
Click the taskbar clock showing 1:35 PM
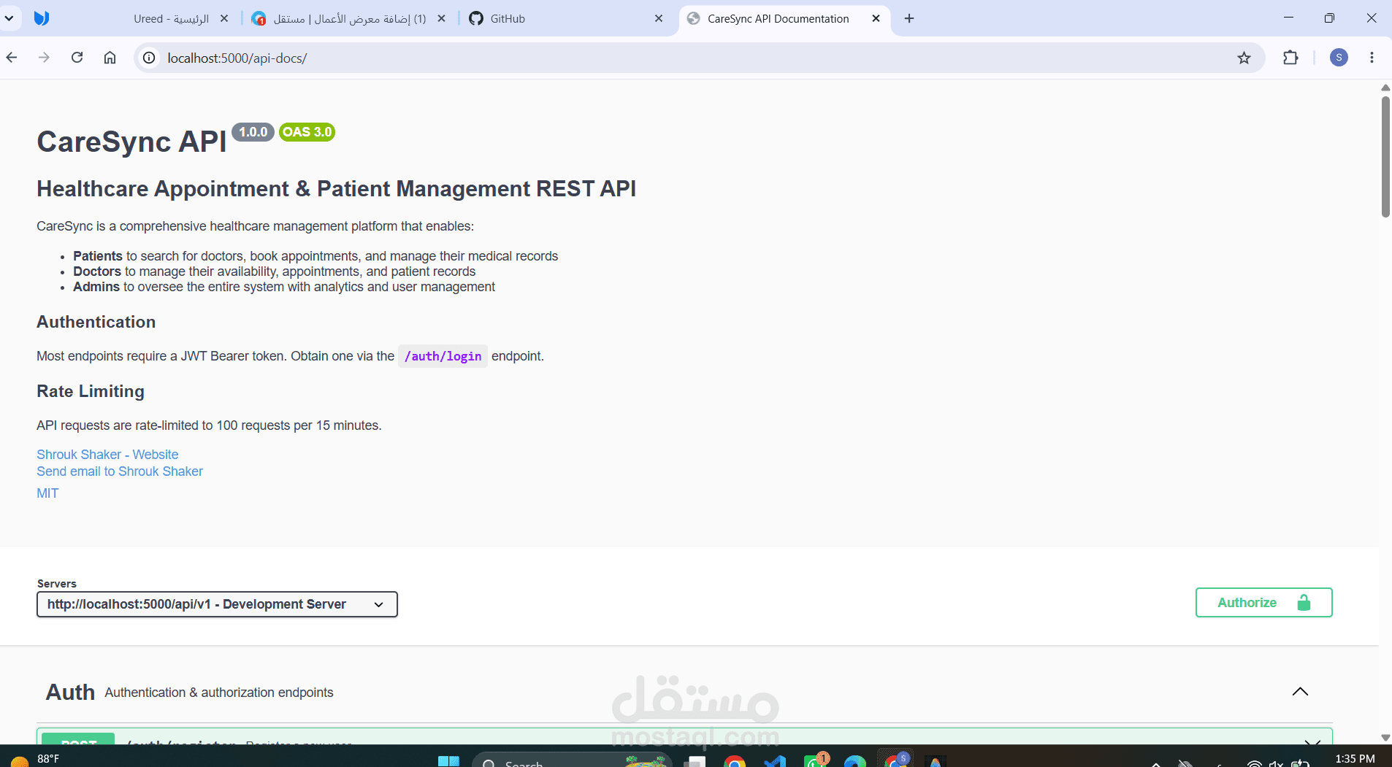coord(1355,759)
